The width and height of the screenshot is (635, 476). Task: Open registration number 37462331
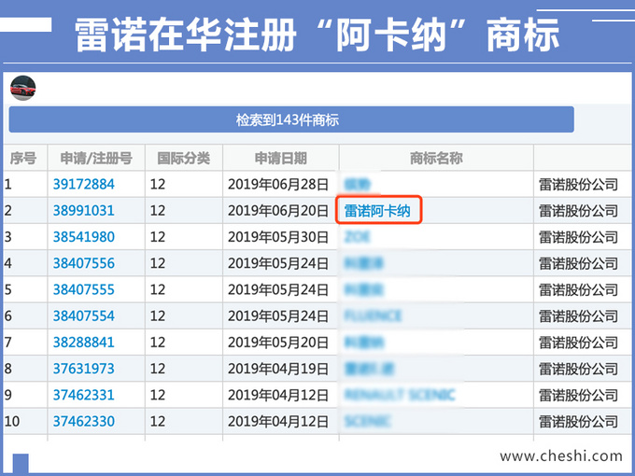(x=84, y=395)
